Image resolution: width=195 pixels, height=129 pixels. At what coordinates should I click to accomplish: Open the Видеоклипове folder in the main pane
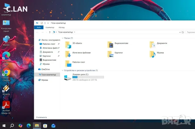(110, 45)
